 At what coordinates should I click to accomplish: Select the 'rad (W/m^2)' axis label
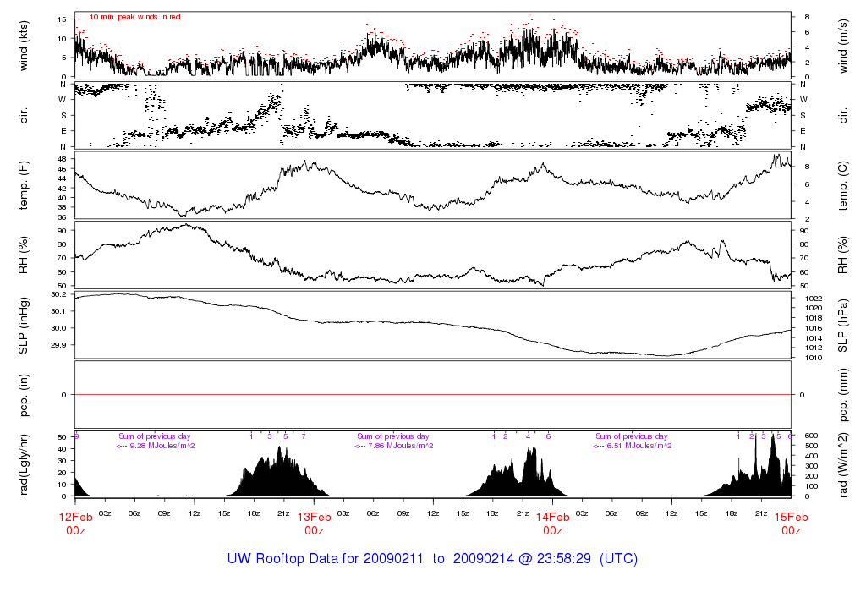tap(843, 465)
